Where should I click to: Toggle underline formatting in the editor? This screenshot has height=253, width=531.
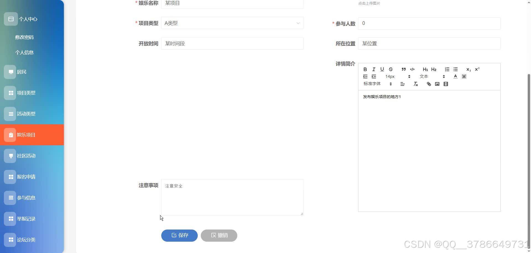pyautogui.click(x=382, y=69)
